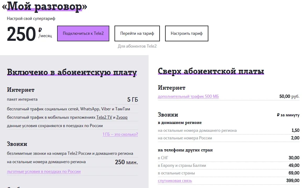Select the «Сверх абонентской платы» heading
This screenshot has height=188, width=304.
tap(211, 71)
